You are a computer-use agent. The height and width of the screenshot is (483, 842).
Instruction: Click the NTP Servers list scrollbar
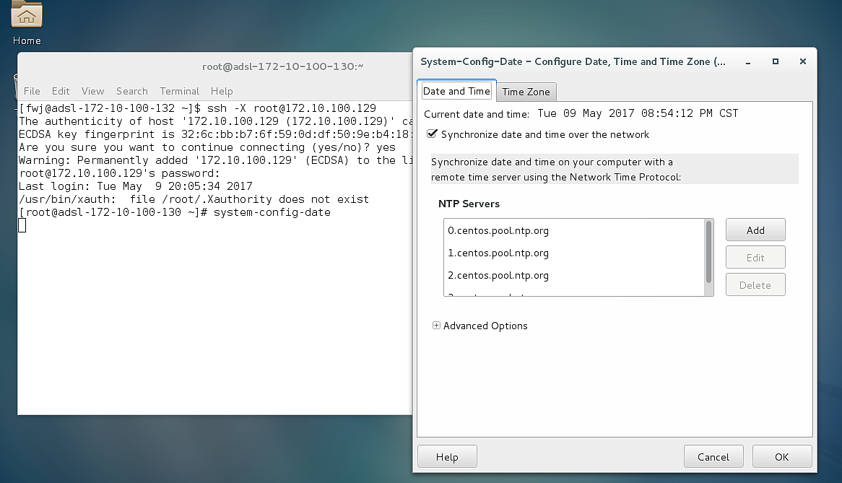point(708,253)
